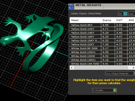The height and width of the screenshot is (101, 135).
Task: Select the Yellow Gold:22KY row
Action: (x=102, y=44)
